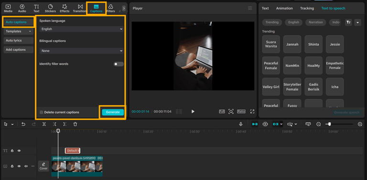This screenshot has height=180, width=367.
Task: Switch to the Animation tab
Action: [284, 8]
